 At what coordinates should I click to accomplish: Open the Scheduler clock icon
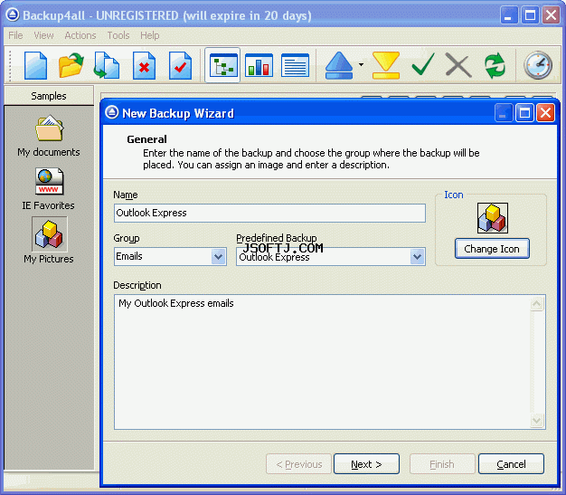[x=538, y=65]
